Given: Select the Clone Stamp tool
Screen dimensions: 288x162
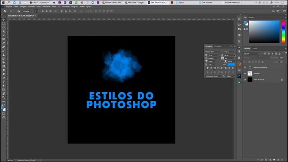Looking at the screenshot, I should 4,55.
